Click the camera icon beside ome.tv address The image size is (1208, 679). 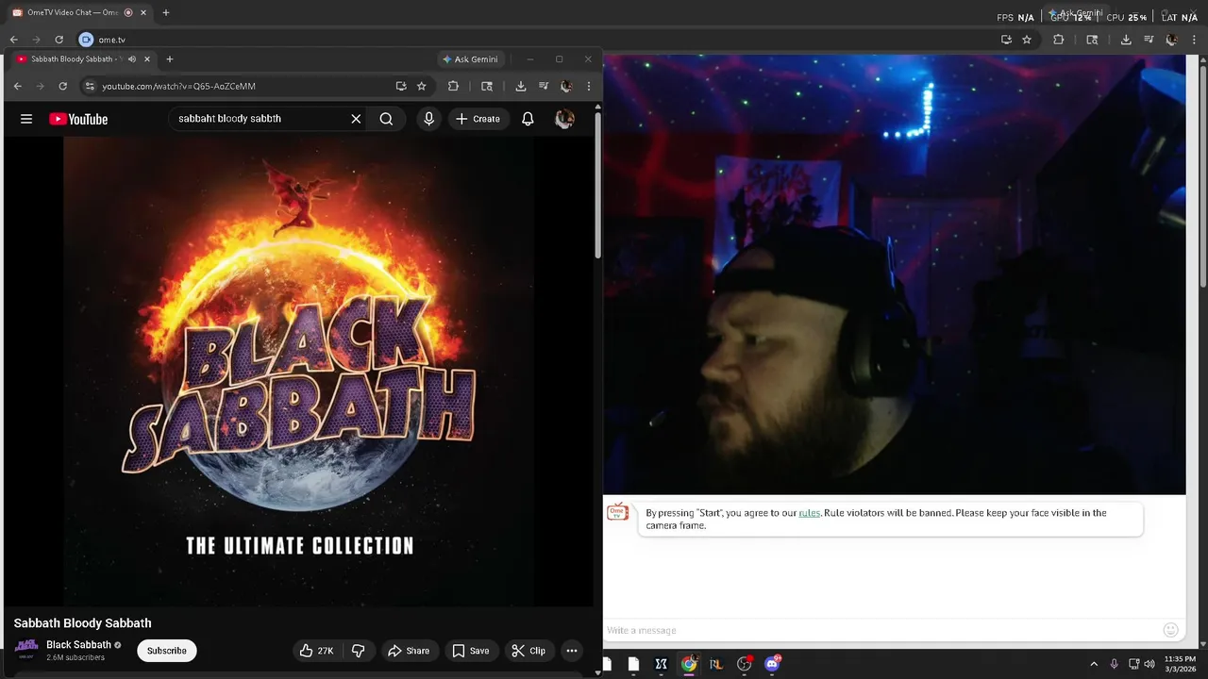point(86,40)
